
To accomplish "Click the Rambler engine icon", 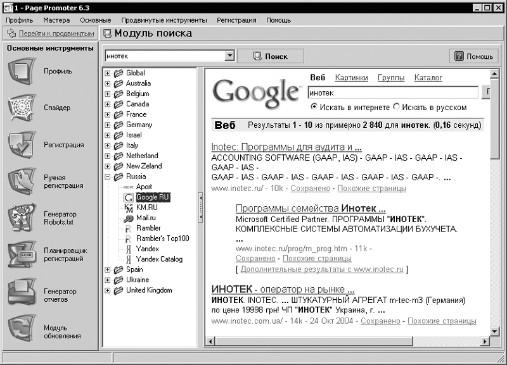I will [129, 229].
